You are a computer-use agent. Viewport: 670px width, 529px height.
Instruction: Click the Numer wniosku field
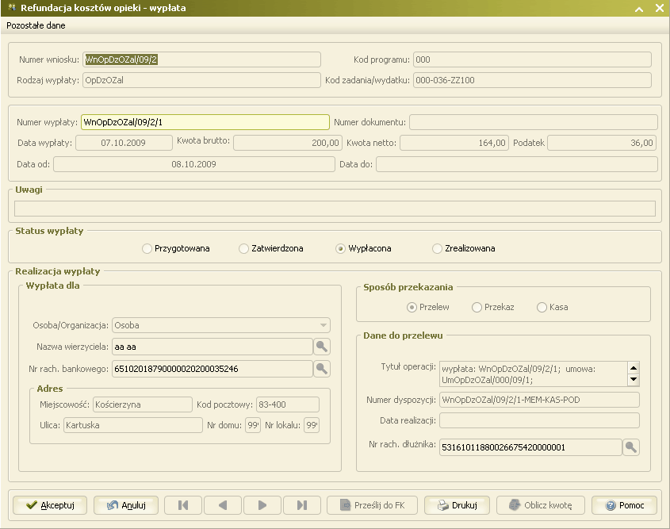click(201, 59)
